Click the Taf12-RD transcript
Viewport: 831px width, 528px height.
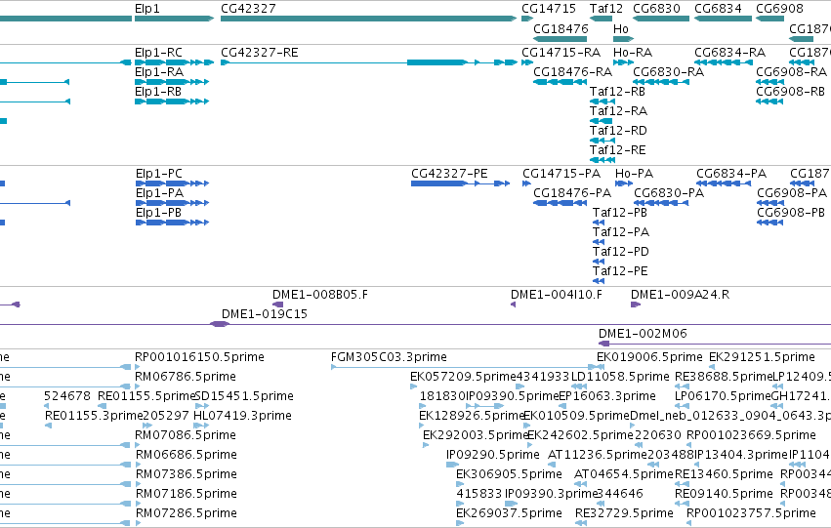pos(602,141)
